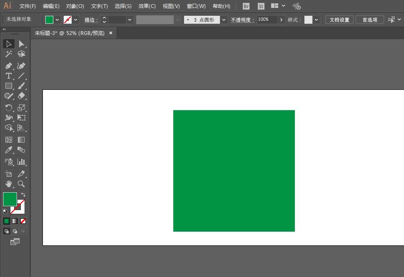Open Adobe Bridge via the Br icon
The height and width of the screenshot is (277, 404).
[246, 6]
